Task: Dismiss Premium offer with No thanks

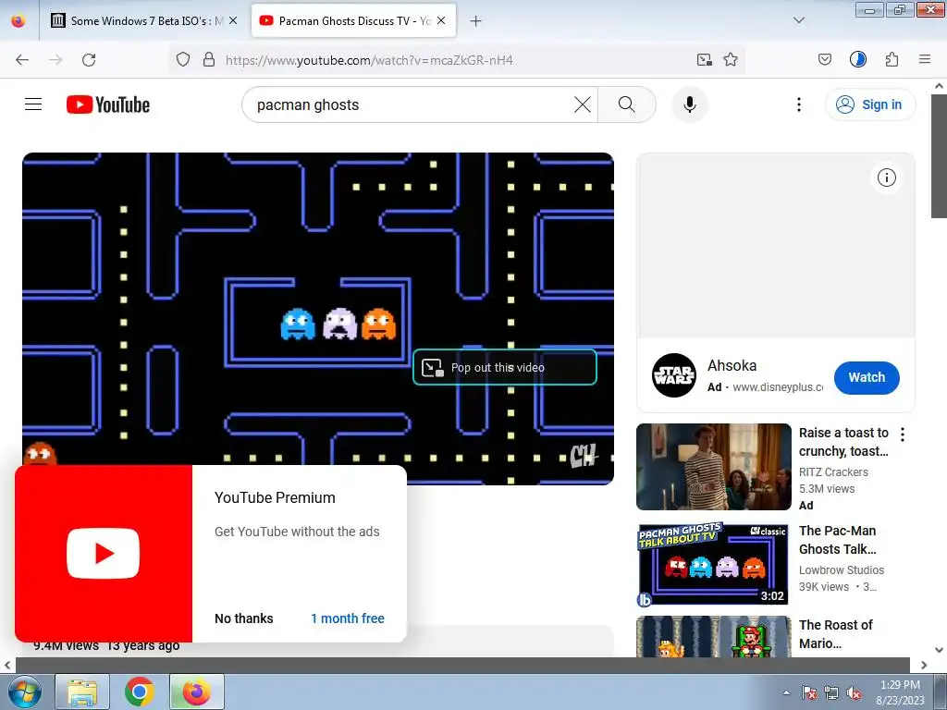Action: click(x=244, y=618)
